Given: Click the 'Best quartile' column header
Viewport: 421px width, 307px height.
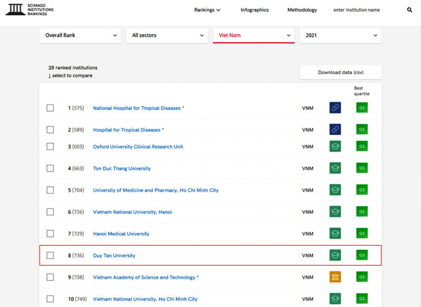Looking at the screenshot, I should click(362, 91).
